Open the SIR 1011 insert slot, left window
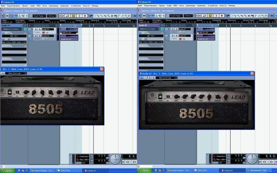Viewport: 277px width, 173px height. [x=14, y=36]
